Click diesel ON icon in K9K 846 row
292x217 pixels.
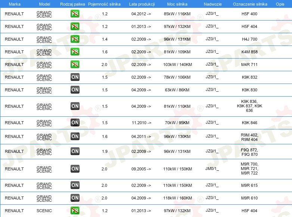point(75,123)
